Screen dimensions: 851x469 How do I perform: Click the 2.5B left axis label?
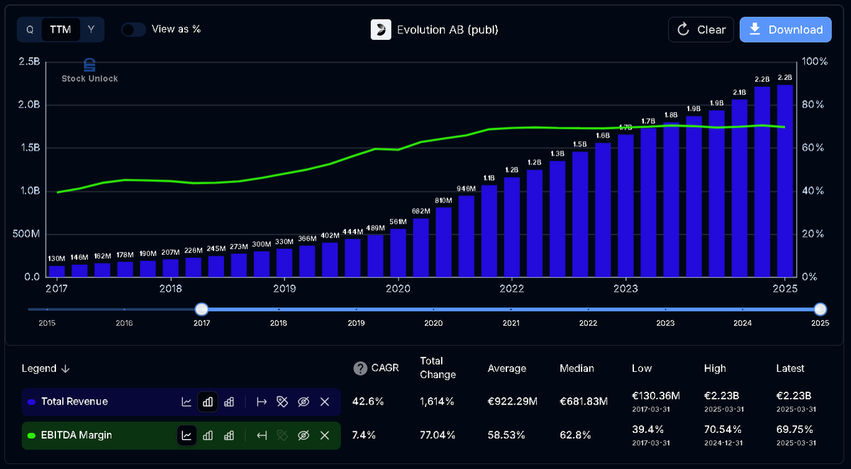coord(28,62)
